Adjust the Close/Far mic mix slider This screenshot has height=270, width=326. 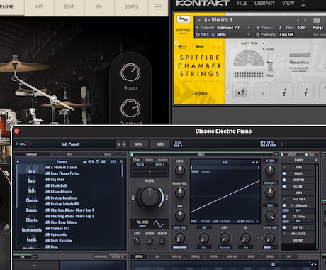tap(270, 63)
